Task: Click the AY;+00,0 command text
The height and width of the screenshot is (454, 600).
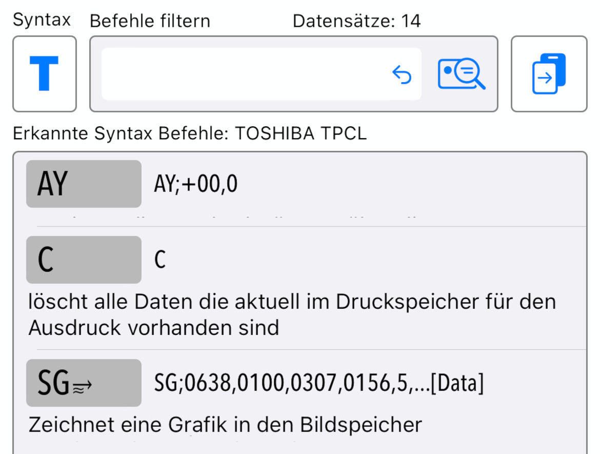Action: point(196,184)
